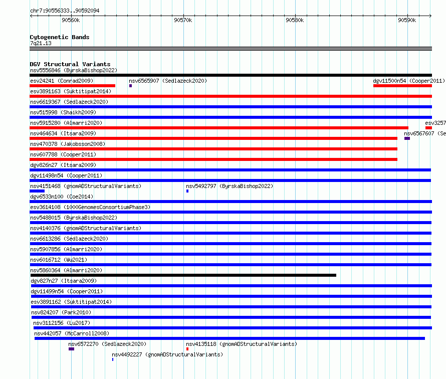Open dgv11500n54 (Cooper2011) label

[x=409, y=81]
